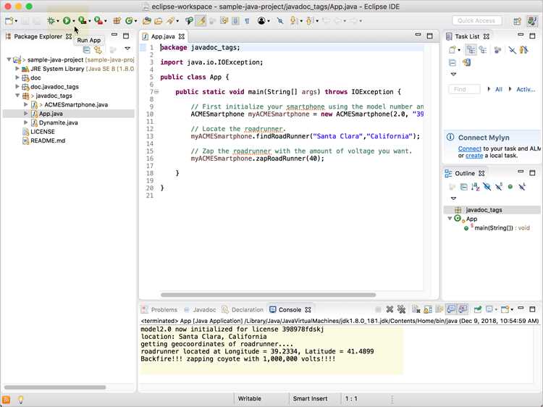
Task: Click the Coverage run icon in toolbar
Action: point(82,21)
